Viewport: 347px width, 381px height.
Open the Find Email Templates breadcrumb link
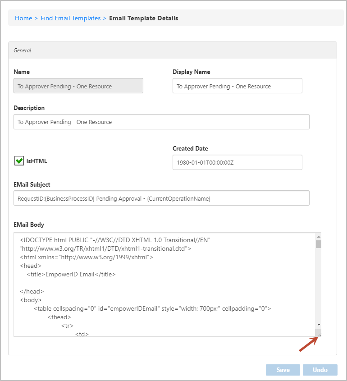(x=71, y=18)
